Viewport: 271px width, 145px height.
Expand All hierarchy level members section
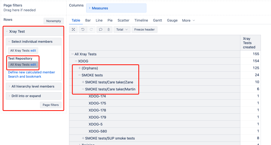(33, 86)
